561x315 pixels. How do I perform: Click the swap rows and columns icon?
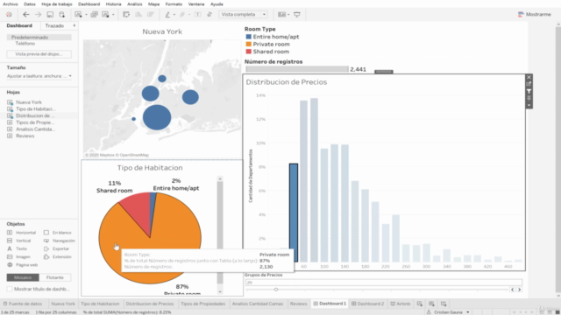(126, 15)
